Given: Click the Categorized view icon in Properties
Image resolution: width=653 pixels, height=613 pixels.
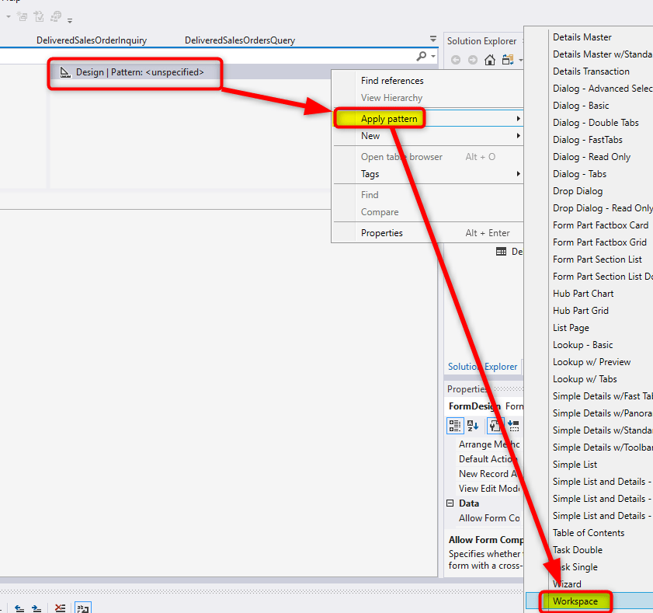Looking at the screenshot, I should 455,425.
